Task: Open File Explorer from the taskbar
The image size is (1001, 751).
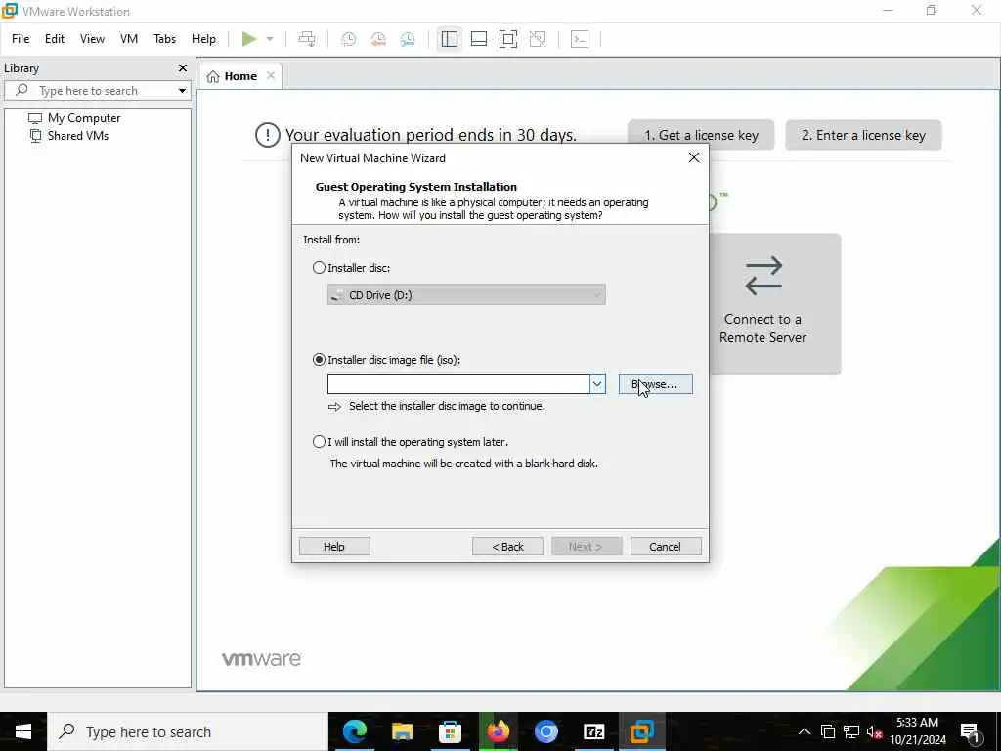Action: [403, 731]
